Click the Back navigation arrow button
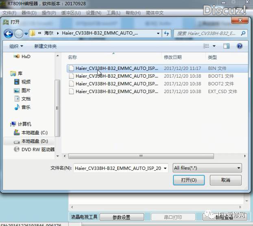Image resolution: width=253 pixels, height=226 pixels. pos(9,33)
